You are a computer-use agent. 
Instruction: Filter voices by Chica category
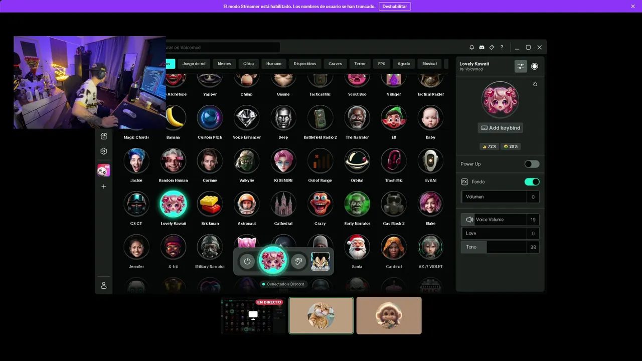(x=249, y=64)
